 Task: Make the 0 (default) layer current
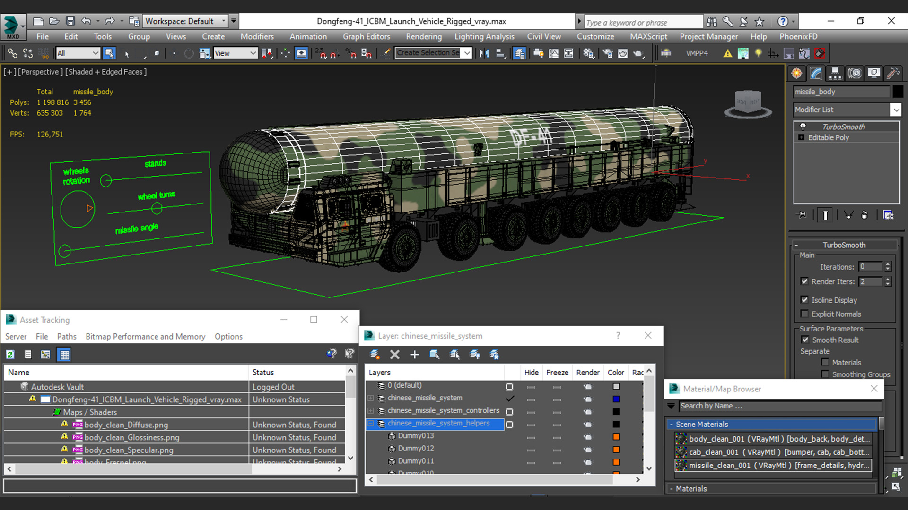509,386
